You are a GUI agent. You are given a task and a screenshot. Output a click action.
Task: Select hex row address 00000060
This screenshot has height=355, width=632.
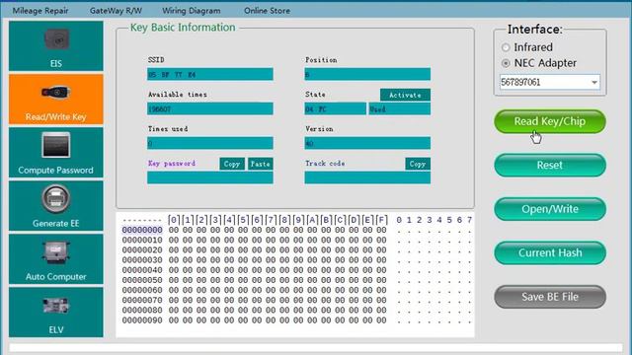[142, 290]
